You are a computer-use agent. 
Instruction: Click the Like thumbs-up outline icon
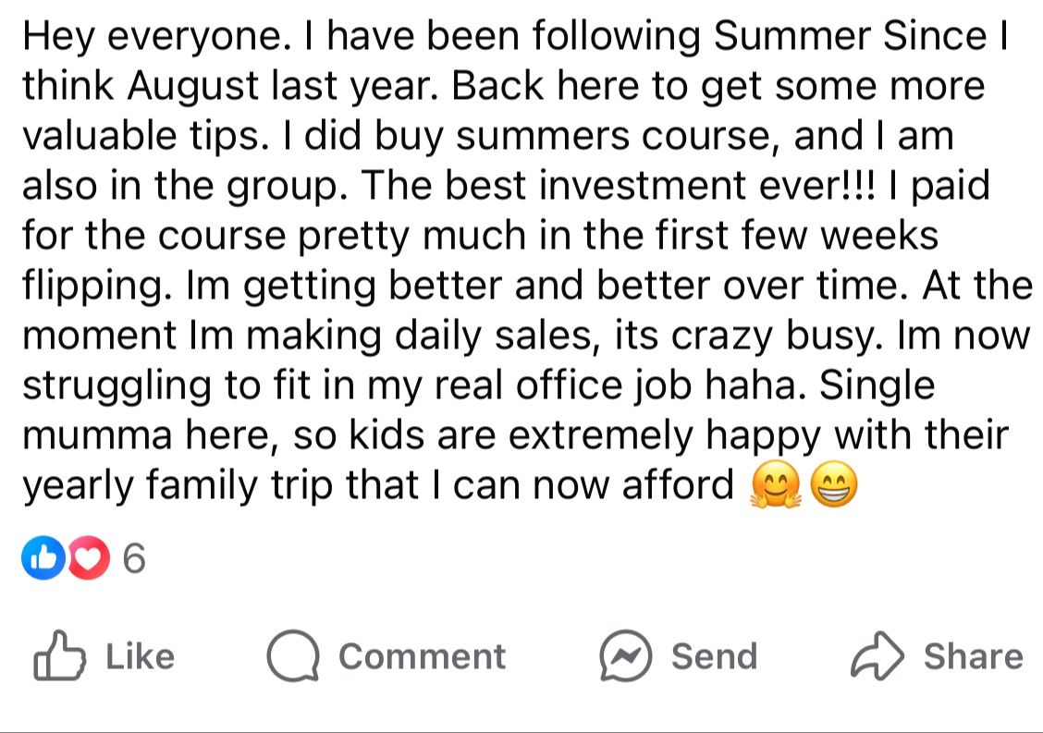pyautogui.click(x=59, y=655)
